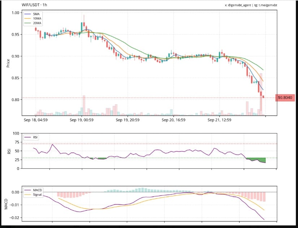Click the 100 tick on RSI axis

pyautogui.click(x=16, y=133)
